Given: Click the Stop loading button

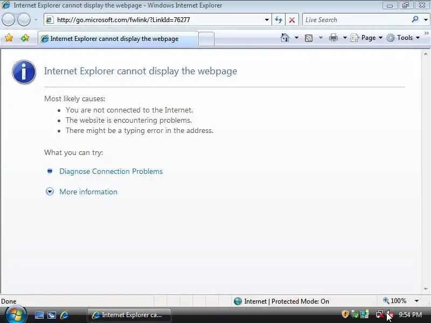Looking at the screenshot, I should click(x=292, y=20).
